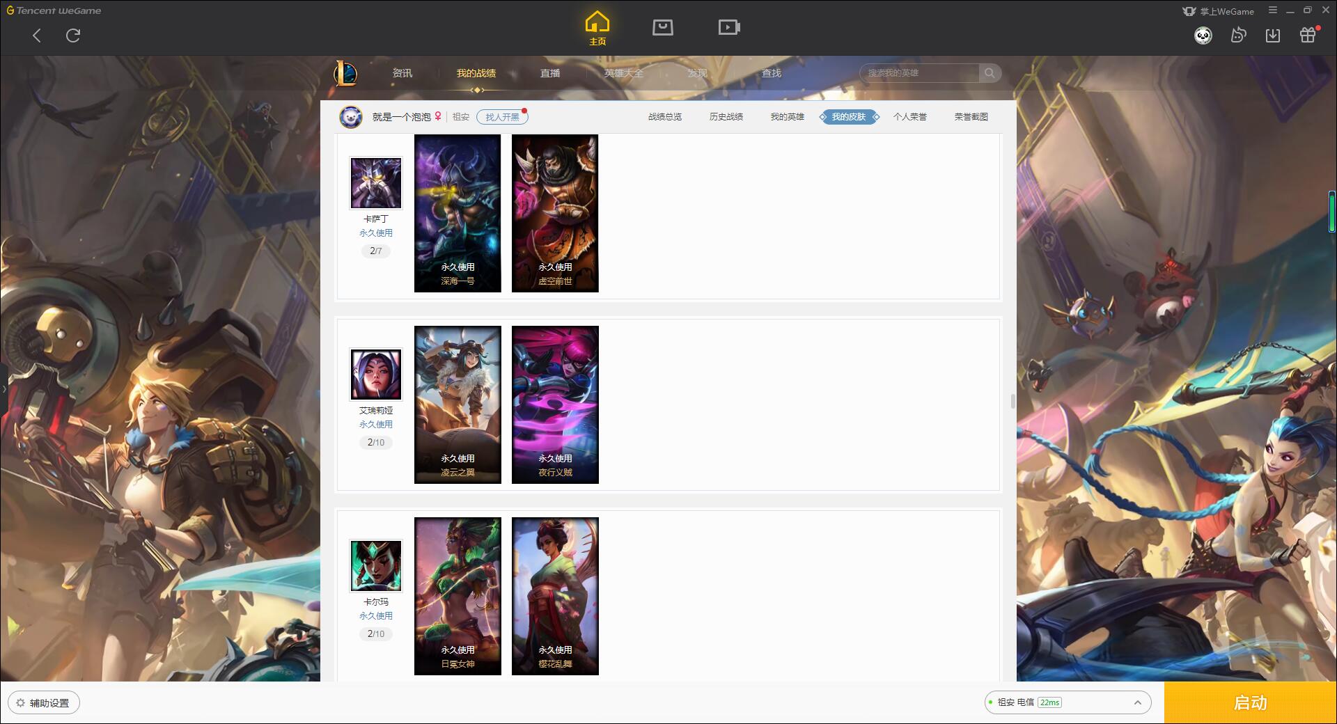The image size is (1337, 724).
Task: Click the 掌上WeGame link
Action: [x=1218, y=11]
